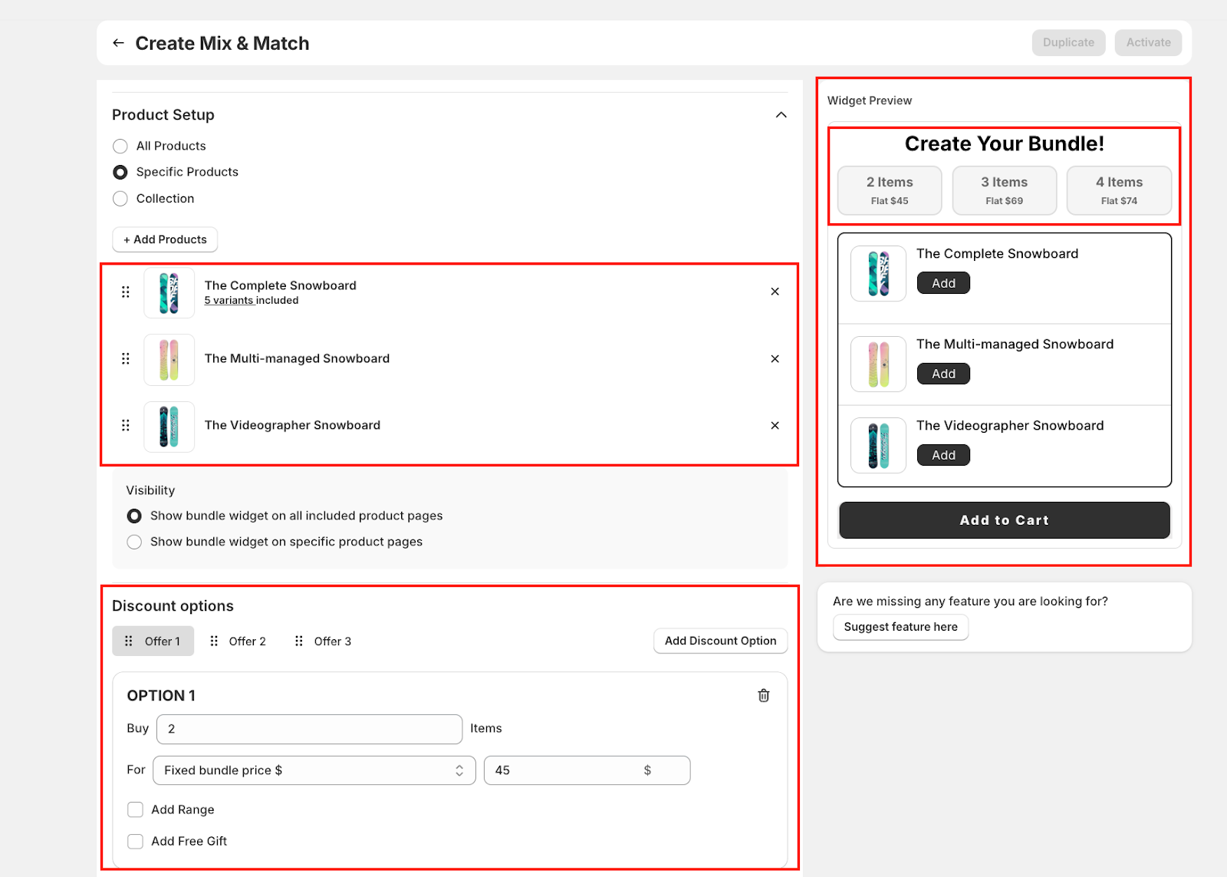The image size is (1227, 877).
Task: Remove The Complete Snowboard with its X icon
Action: tap(775, 292)
